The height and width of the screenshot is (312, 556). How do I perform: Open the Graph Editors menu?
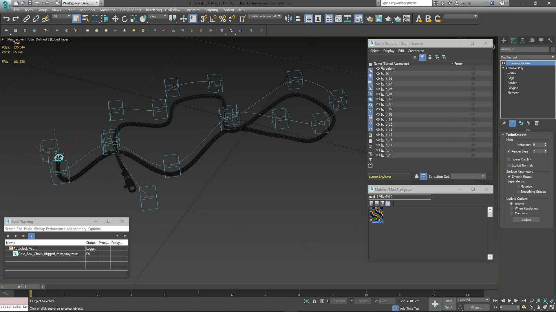coord(131,10)
